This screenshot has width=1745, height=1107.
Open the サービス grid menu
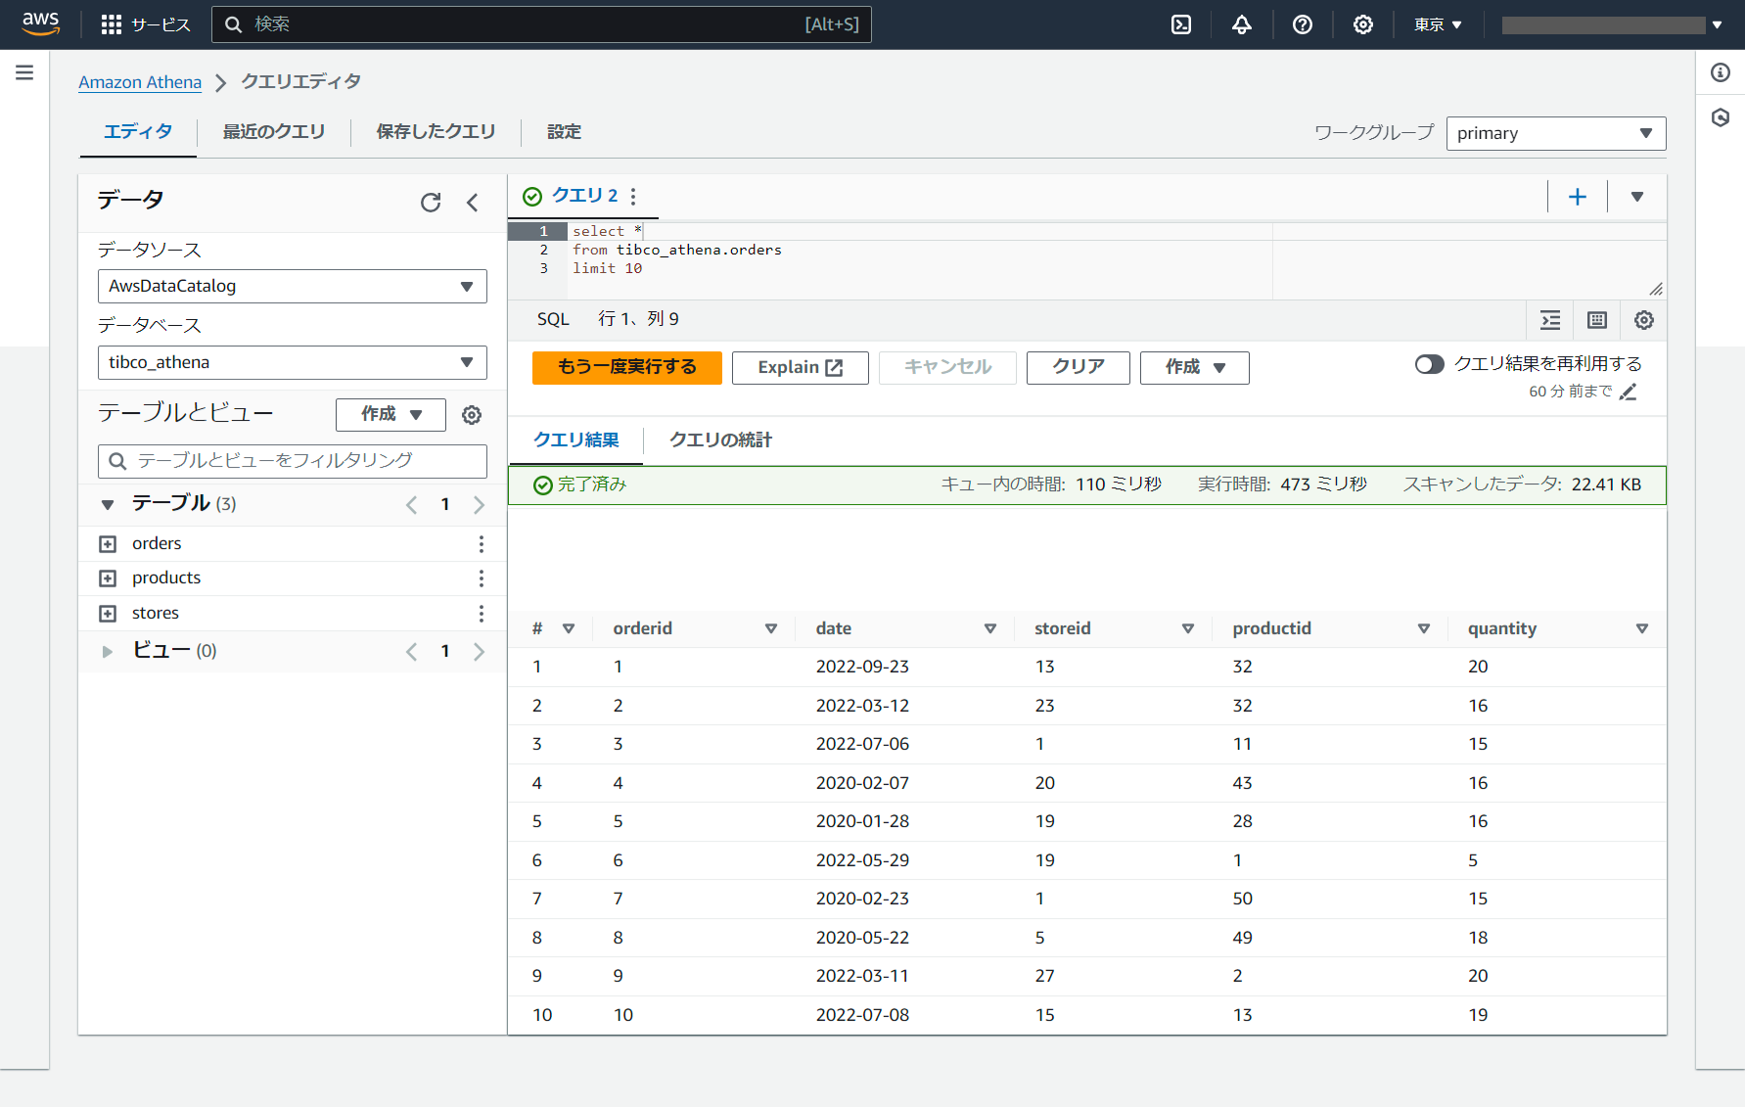(x=146, y=24)
